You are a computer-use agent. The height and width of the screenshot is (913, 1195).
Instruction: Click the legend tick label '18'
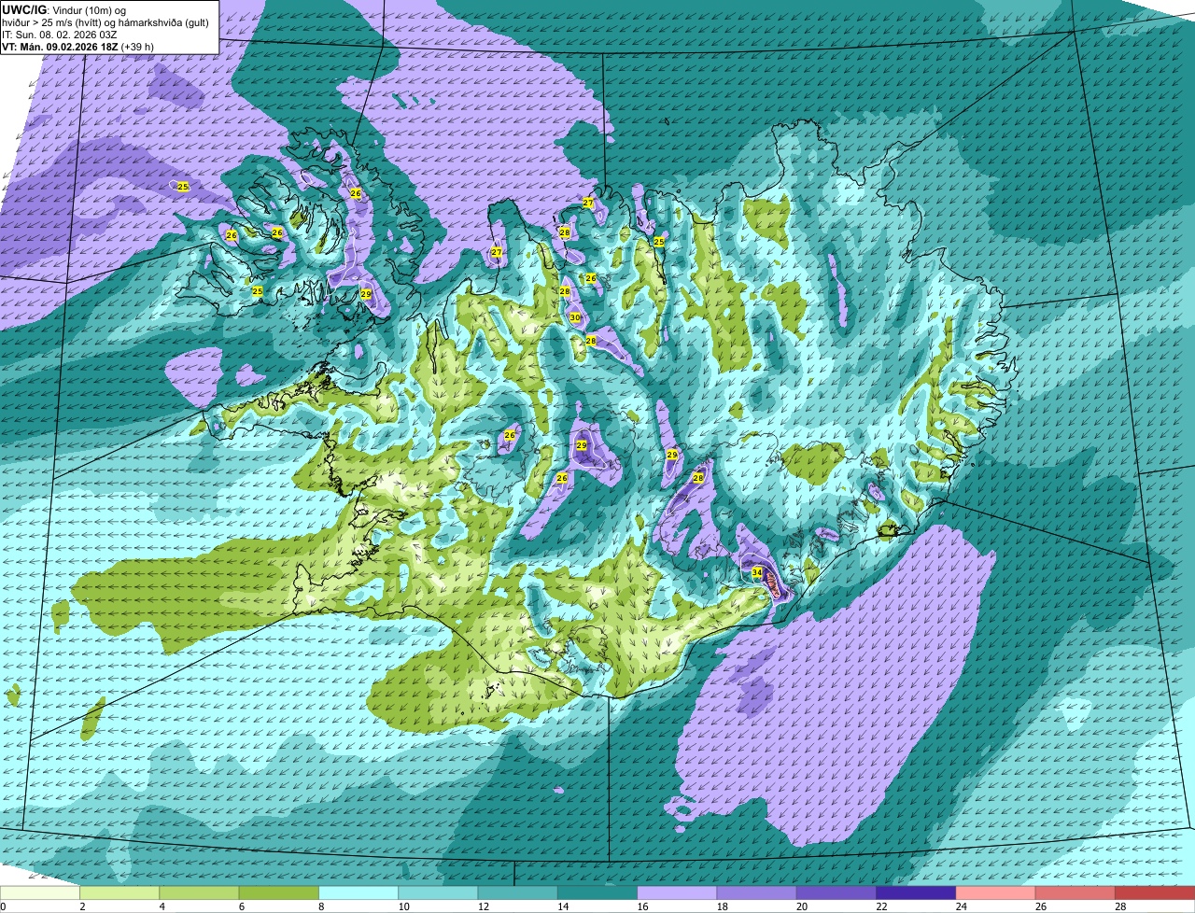point(723,906)
